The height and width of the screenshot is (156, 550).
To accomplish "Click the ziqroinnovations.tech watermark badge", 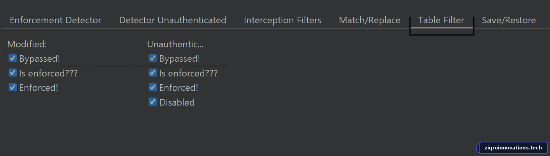I will point(513,148).
